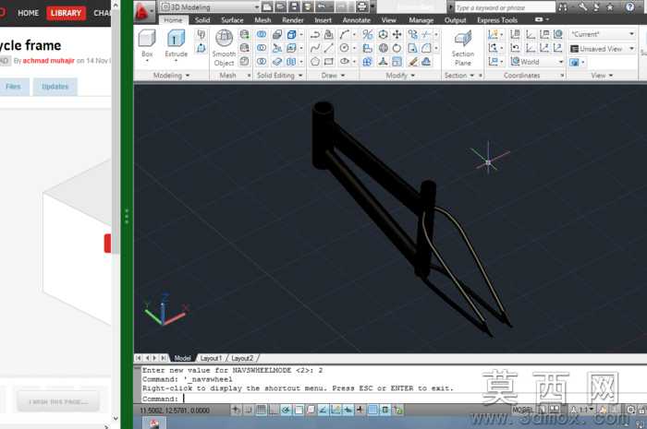This screenshot has width=647, height=429.
Task: Open the Updates tab in browser page
Action: [55, 87]
